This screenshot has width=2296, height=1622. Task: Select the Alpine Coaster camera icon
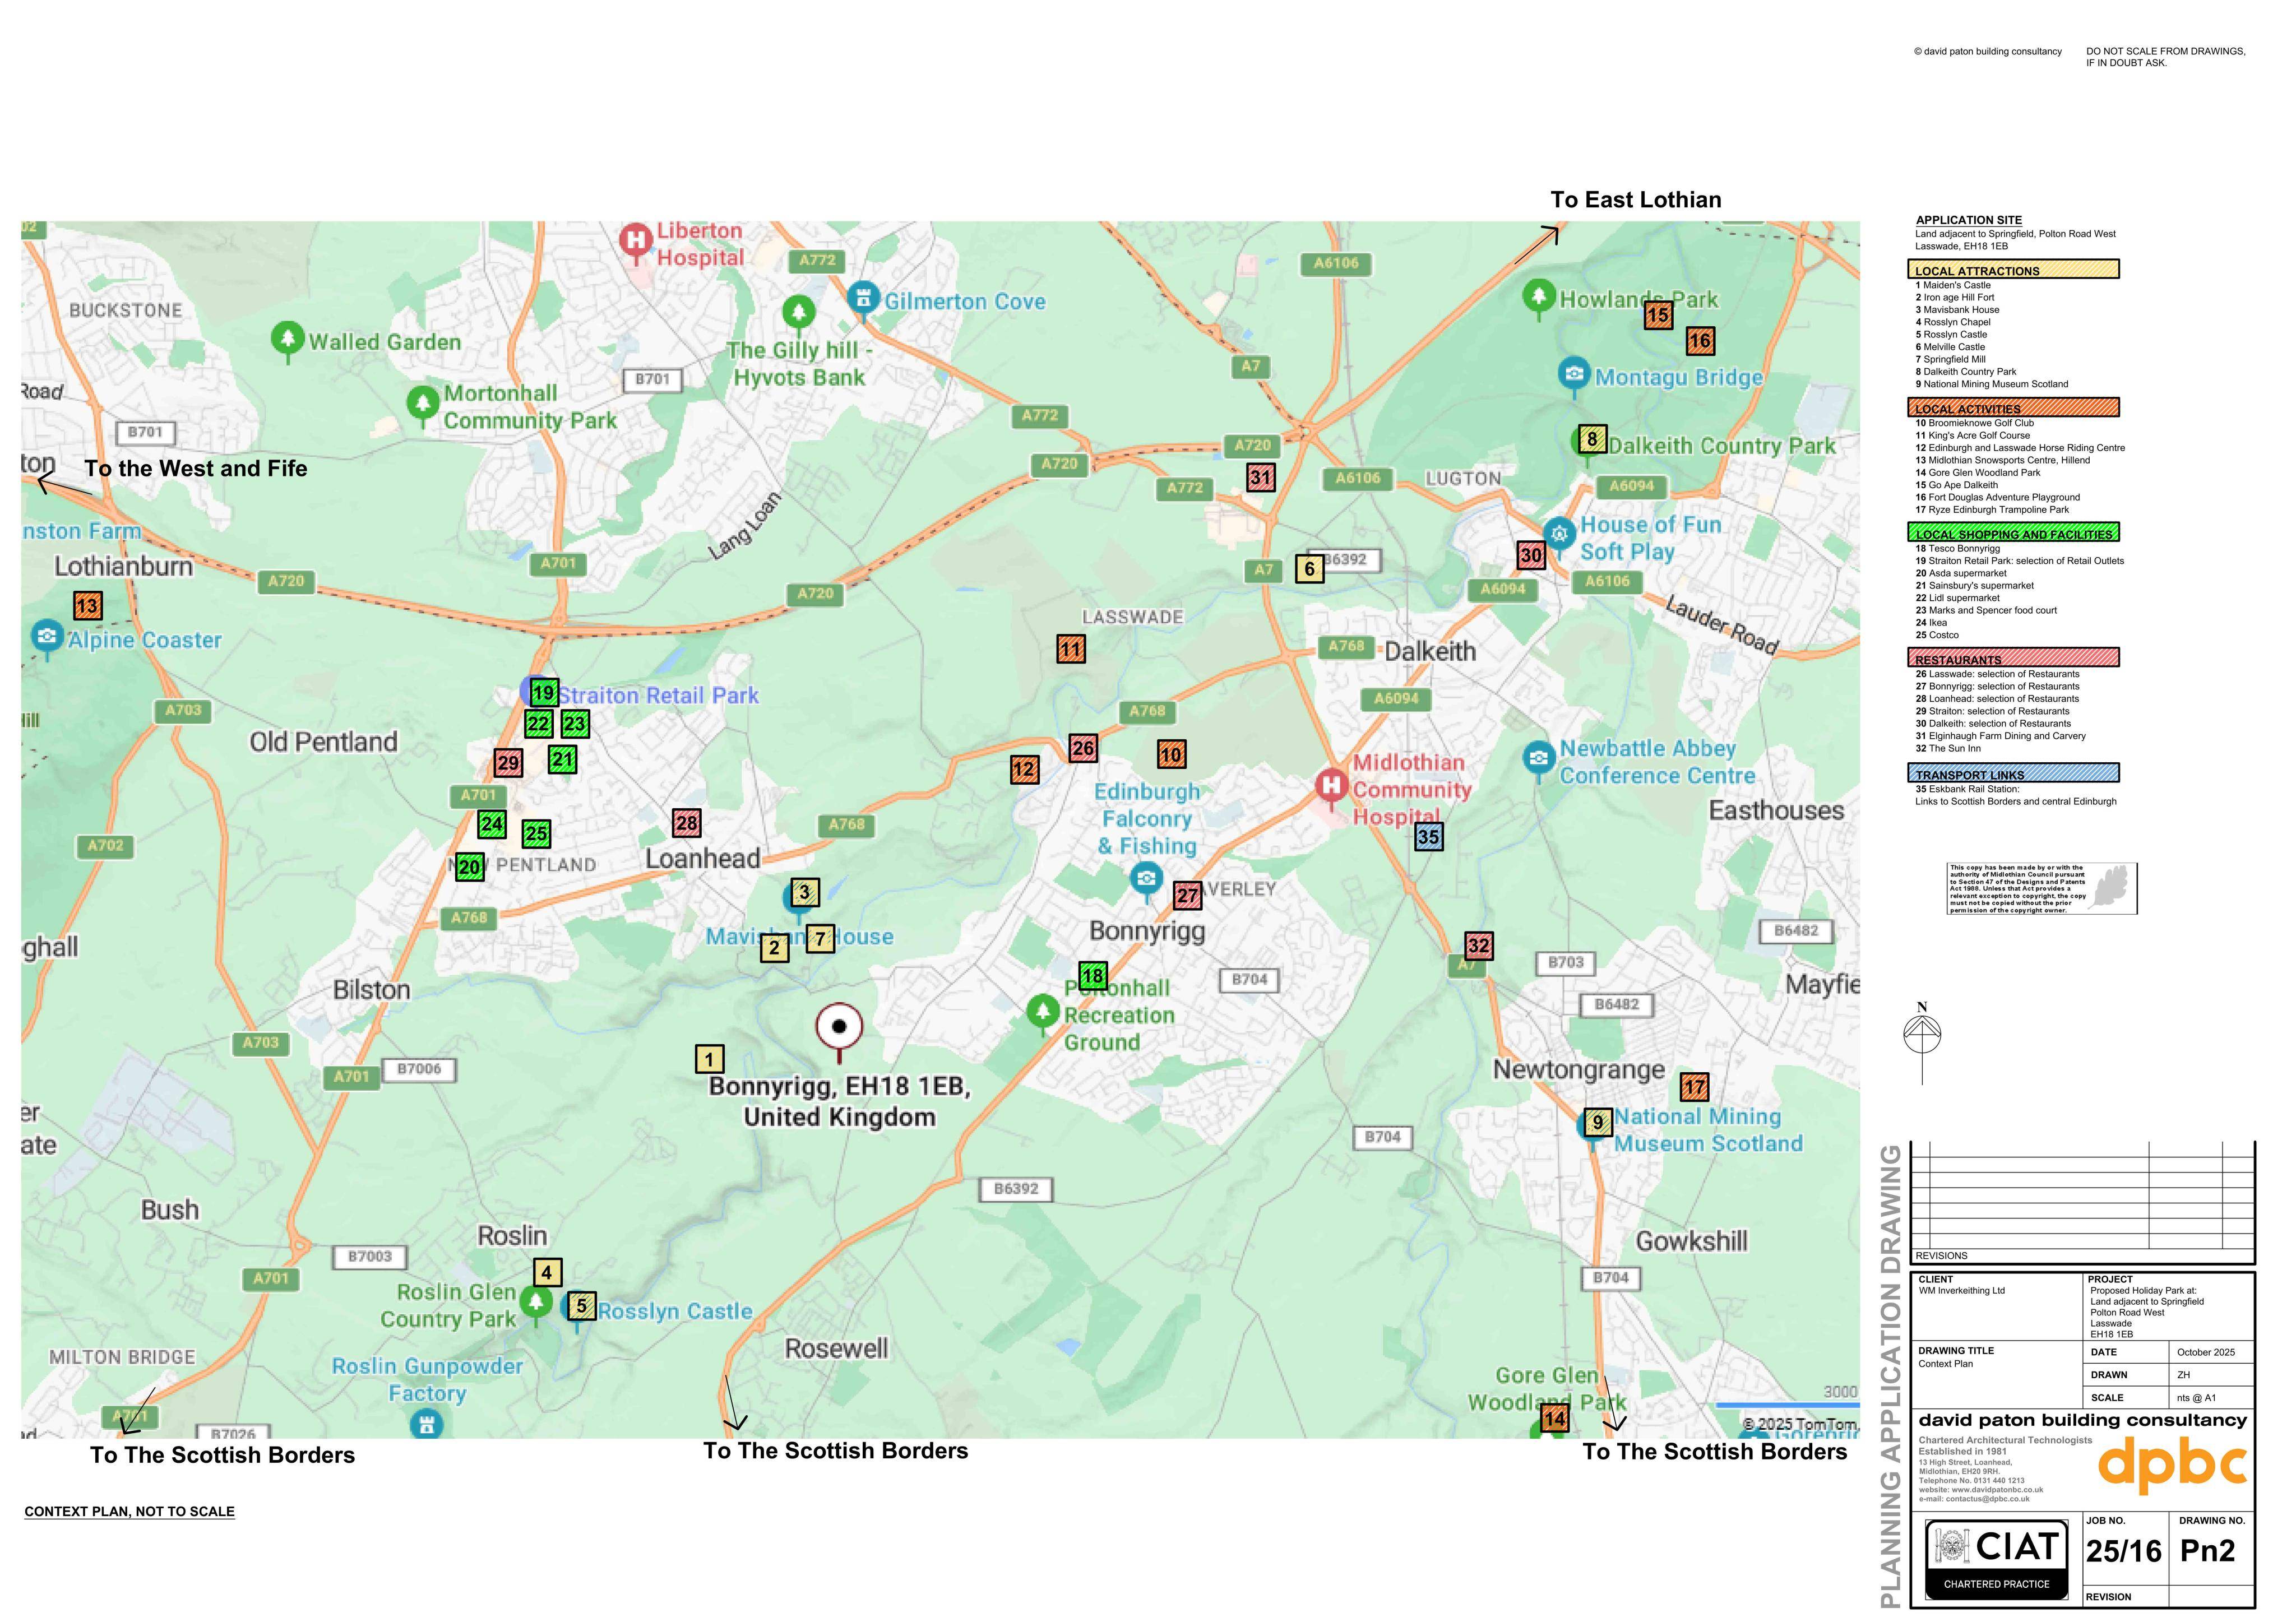46,638
